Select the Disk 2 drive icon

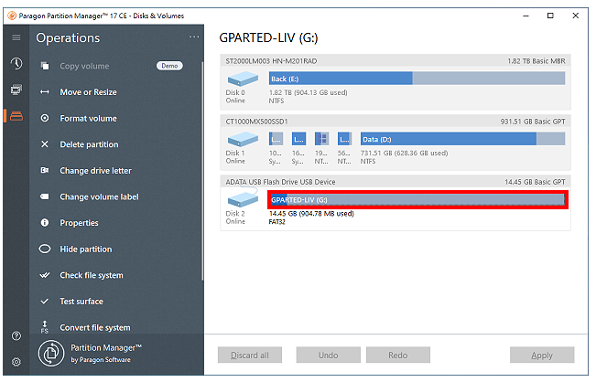pos(243,199)
